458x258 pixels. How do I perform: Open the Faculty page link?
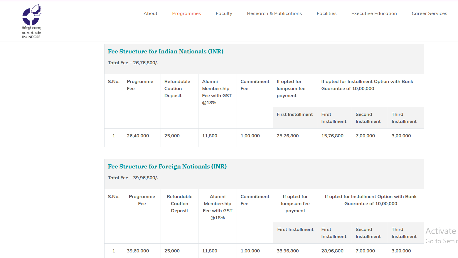click(x=224, y=13)
